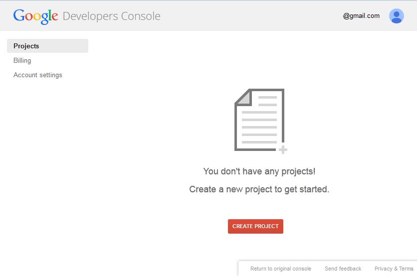The width and height of the screenshot is (417, 276).
Task: Go to Account settings
Action: (x=38, y=75)
